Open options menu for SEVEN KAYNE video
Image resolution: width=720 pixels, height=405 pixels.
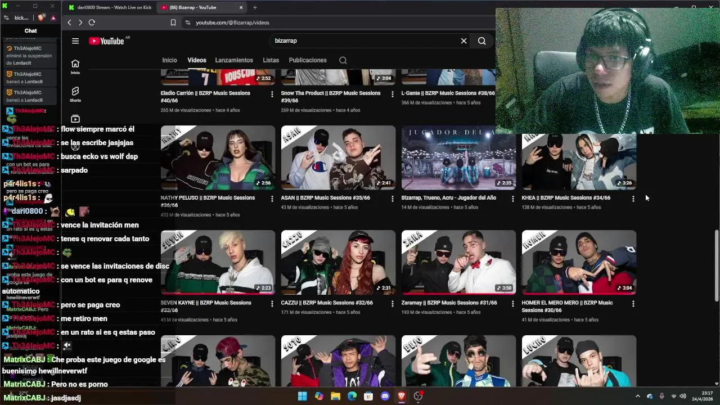(272, 304)
